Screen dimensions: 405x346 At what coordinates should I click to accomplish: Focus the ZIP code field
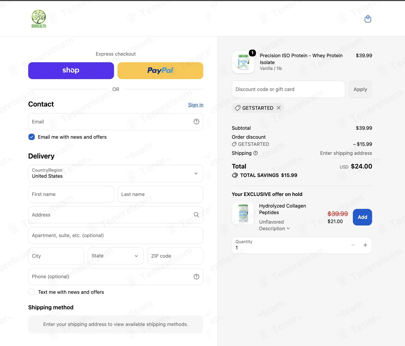(x=175, y=256)
